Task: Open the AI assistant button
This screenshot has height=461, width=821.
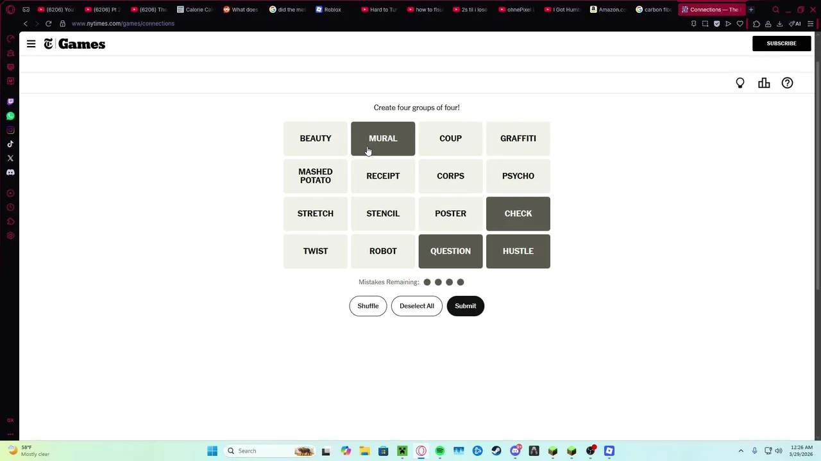Action: pyautogui.click(x=795, y=24)
